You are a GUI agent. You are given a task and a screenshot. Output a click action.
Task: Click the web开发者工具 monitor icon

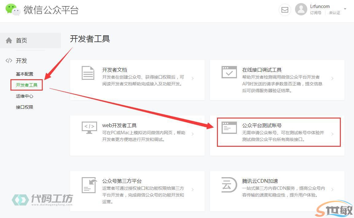pos(89,128)
